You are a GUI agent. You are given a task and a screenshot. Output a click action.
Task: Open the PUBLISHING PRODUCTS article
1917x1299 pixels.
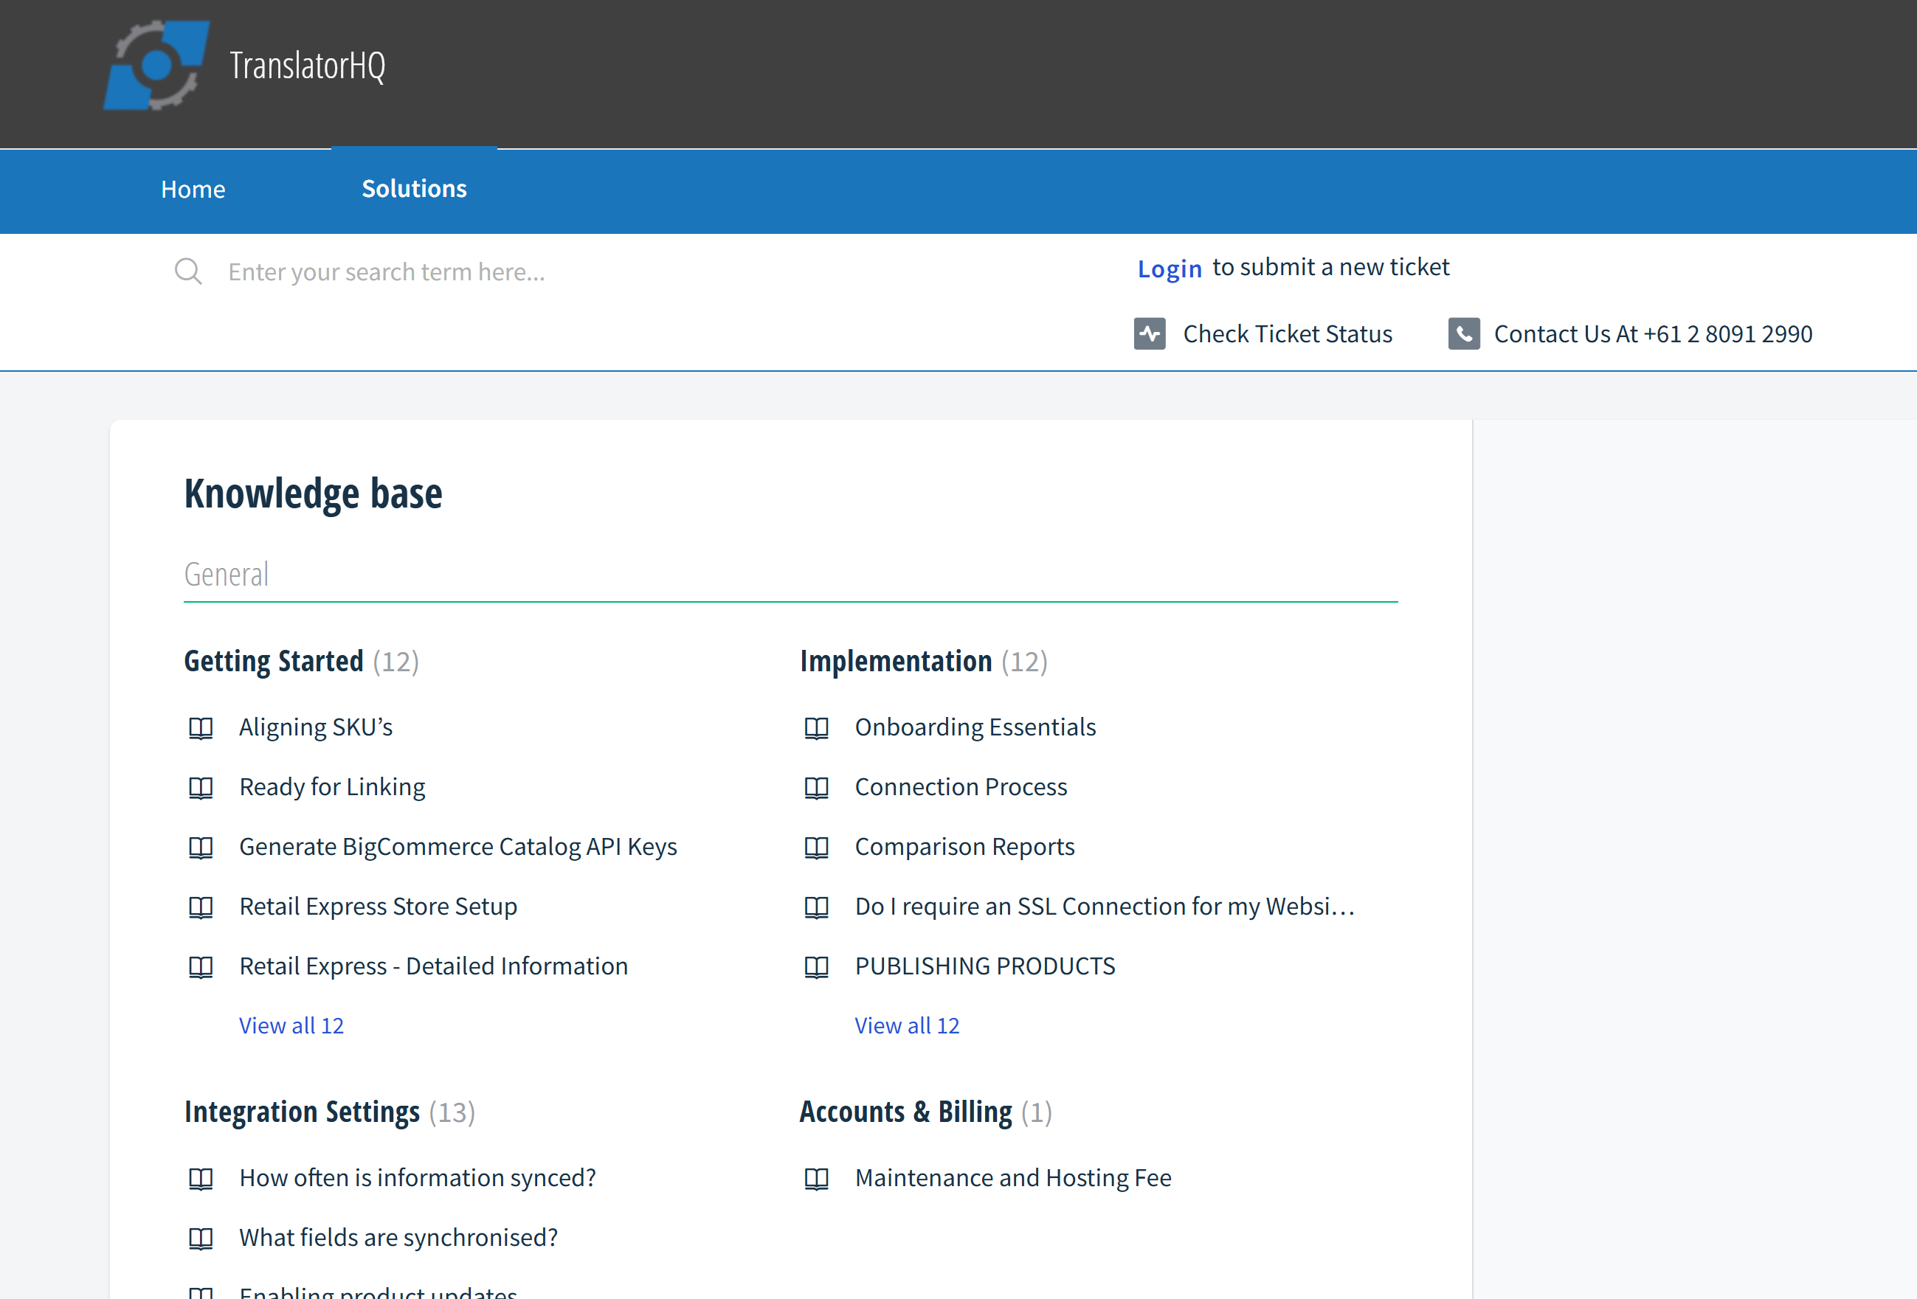click(985, 966)
